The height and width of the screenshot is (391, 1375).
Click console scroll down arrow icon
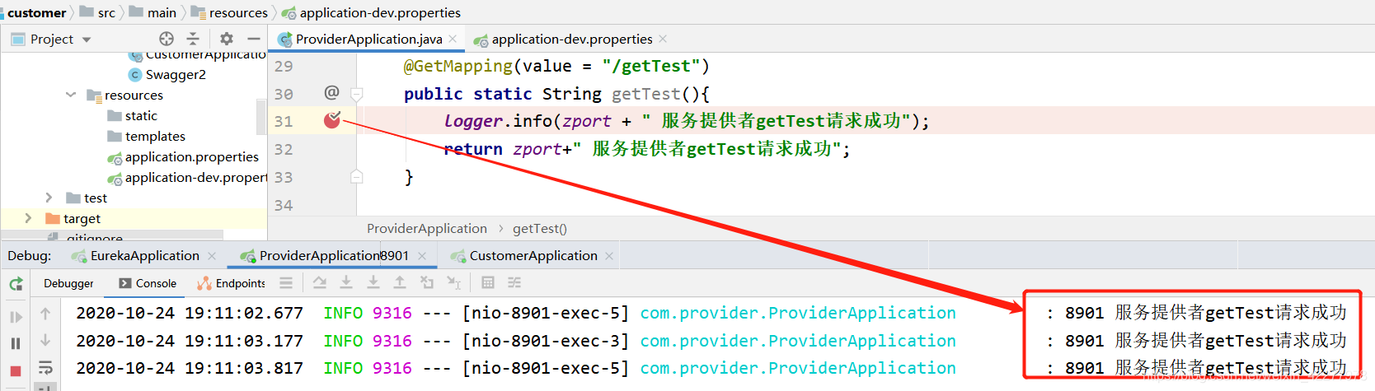coord(45,340)
